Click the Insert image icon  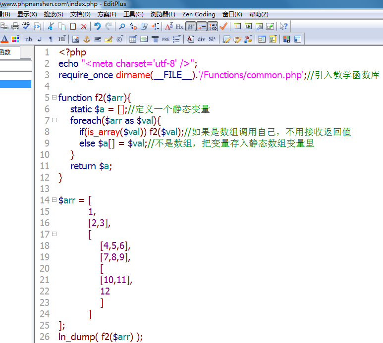click(76, 39)
